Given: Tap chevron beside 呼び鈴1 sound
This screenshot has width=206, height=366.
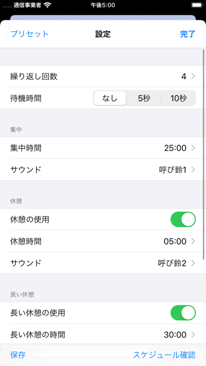Looking at the screenshot, I should (193, 170).
